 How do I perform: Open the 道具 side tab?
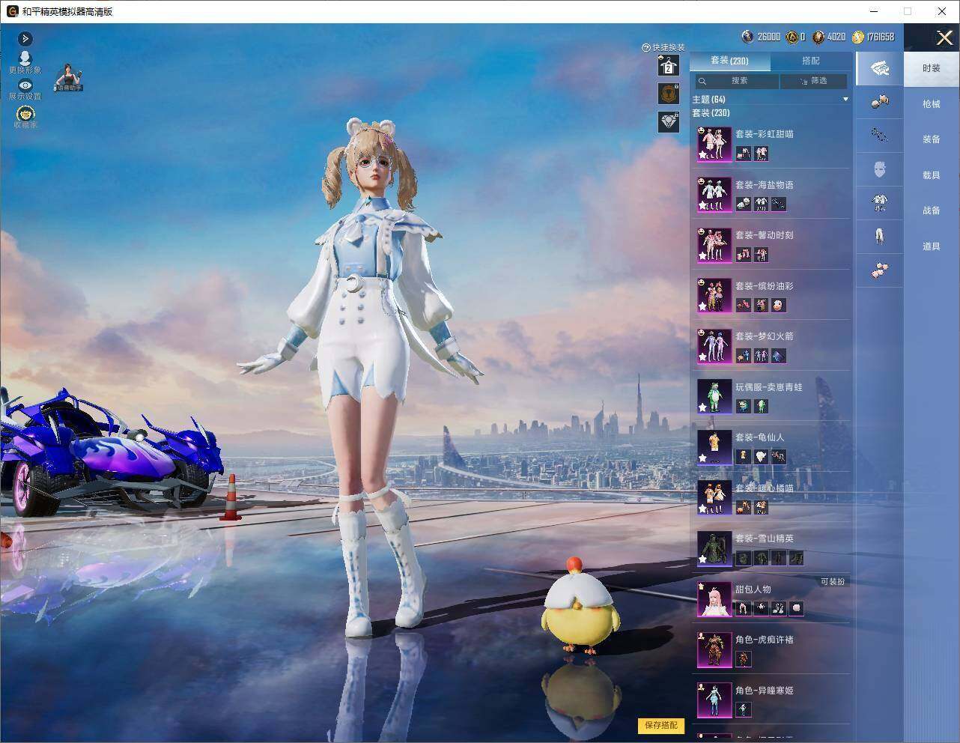coord(932,246)
